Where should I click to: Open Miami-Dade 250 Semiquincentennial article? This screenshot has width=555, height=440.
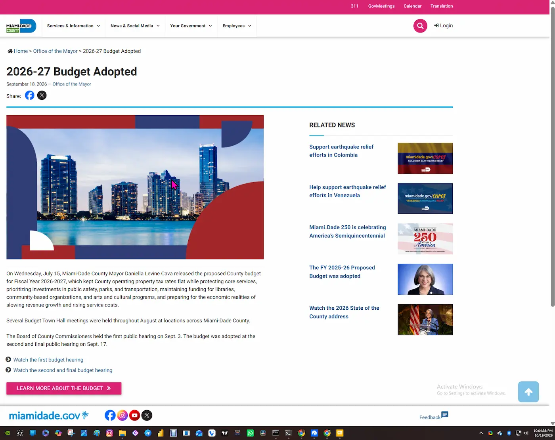coord(348,231)
